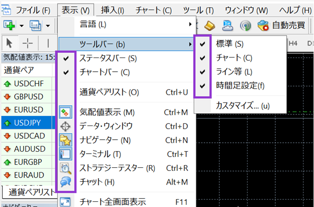
Task: Click the profiles icon in toolbar
Action: tap(36, 26)
